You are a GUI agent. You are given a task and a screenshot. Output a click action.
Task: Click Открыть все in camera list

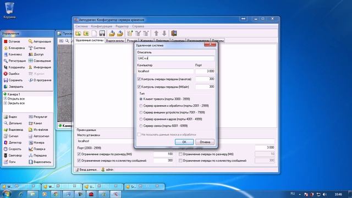(x=14, y=99)
